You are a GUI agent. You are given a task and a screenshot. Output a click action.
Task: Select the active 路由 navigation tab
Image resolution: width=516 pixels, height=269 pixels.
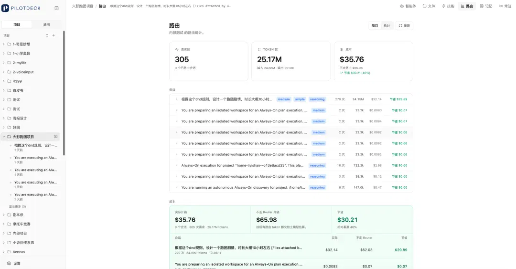(x=467, y=6)
